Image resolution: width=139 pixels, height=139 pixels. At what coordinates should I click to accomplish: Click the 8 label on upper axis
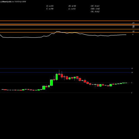[133, 34]
